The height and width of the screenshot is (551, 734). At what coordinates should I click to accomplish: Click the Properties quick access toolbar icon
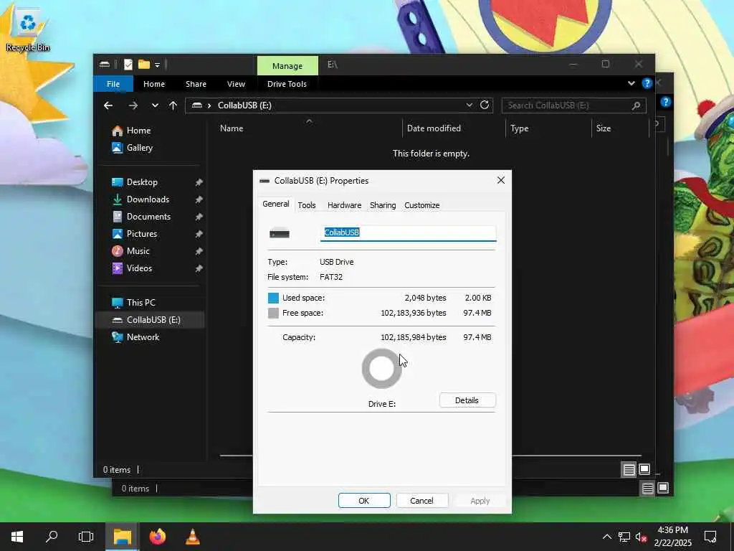(128, 65)
